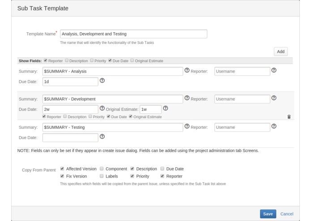Open help icon beside Testing reporter field
The image size is (311, 221).
pos(274,127)
